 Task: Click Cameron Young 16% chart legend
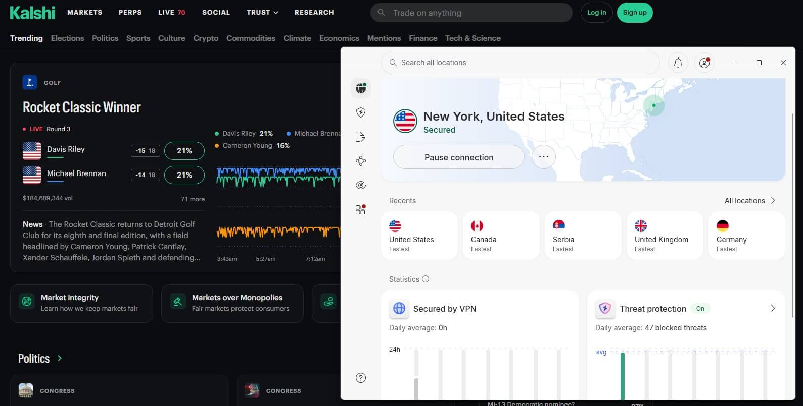point(252,146)
